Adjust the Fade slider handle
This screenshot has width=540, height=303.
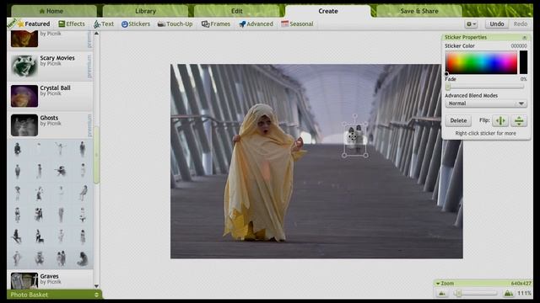click(x=448, y=87)
